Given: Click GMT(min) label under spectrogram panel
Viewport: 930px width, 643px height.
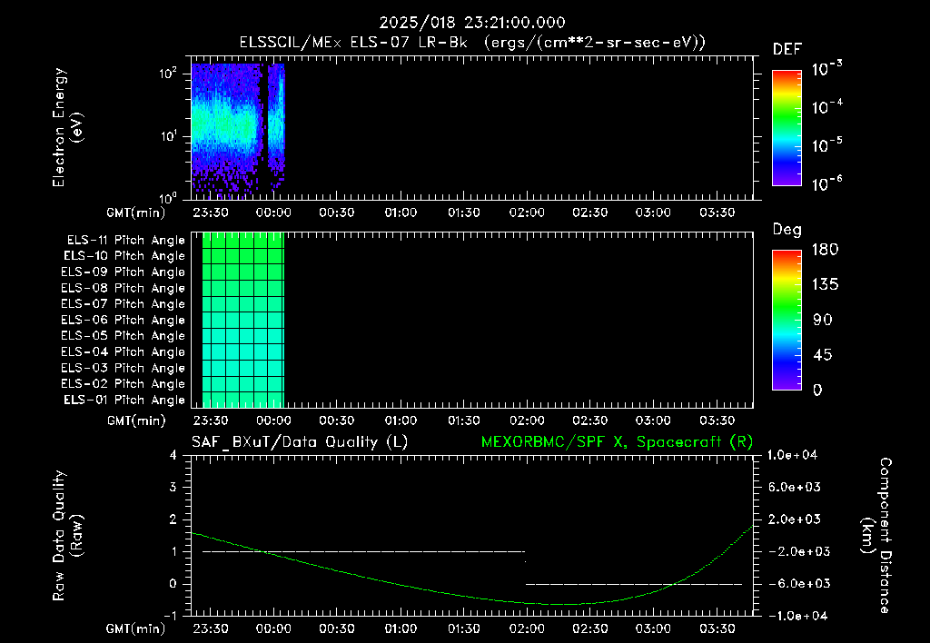Looking at the screenshot, I should (136, 213).
